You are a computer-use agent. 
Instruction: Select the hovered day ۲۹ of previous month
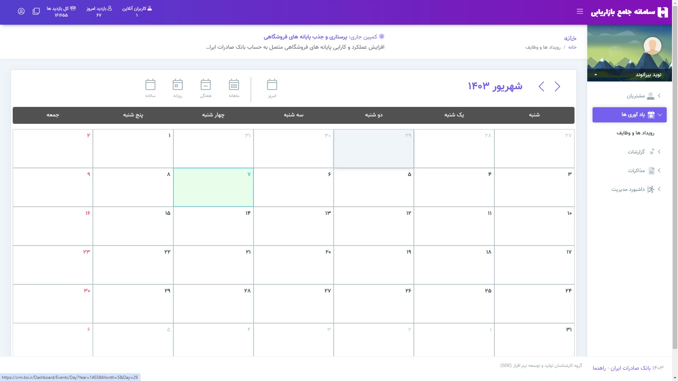[374, 149]
